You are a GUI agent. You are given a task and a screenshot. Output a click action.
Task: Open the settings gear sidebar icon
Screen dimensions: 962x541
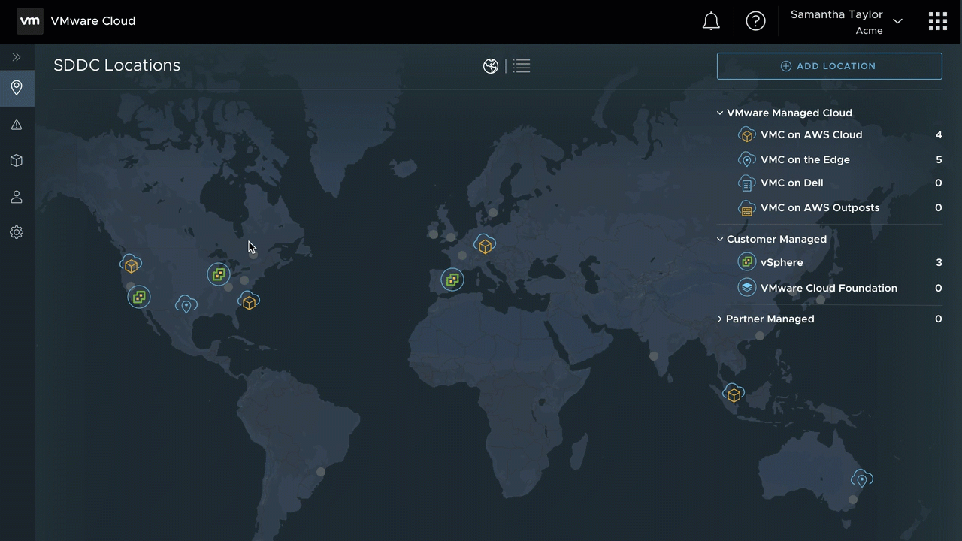(x=17, y=232)
